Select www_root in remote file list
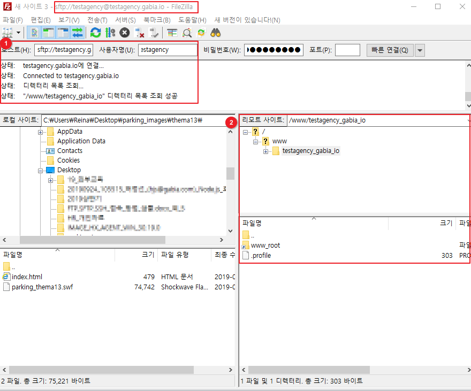This screenshot has height=391, width=471. coord(265,245)
